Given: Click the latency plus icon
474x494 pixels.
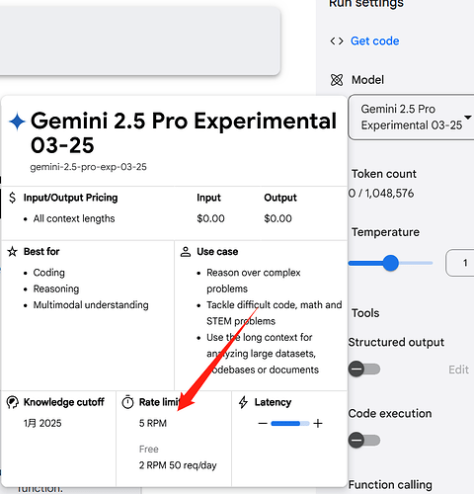Looking at the screenshot, I should (318, 423).
